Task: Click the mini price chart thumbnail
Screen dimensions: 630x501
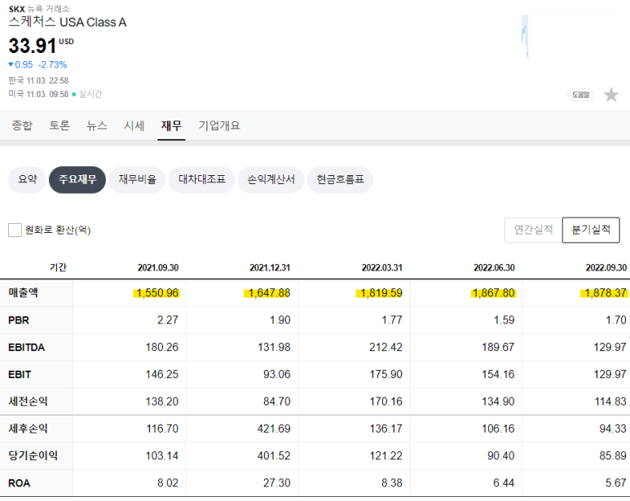Action: tap(525, 36)
